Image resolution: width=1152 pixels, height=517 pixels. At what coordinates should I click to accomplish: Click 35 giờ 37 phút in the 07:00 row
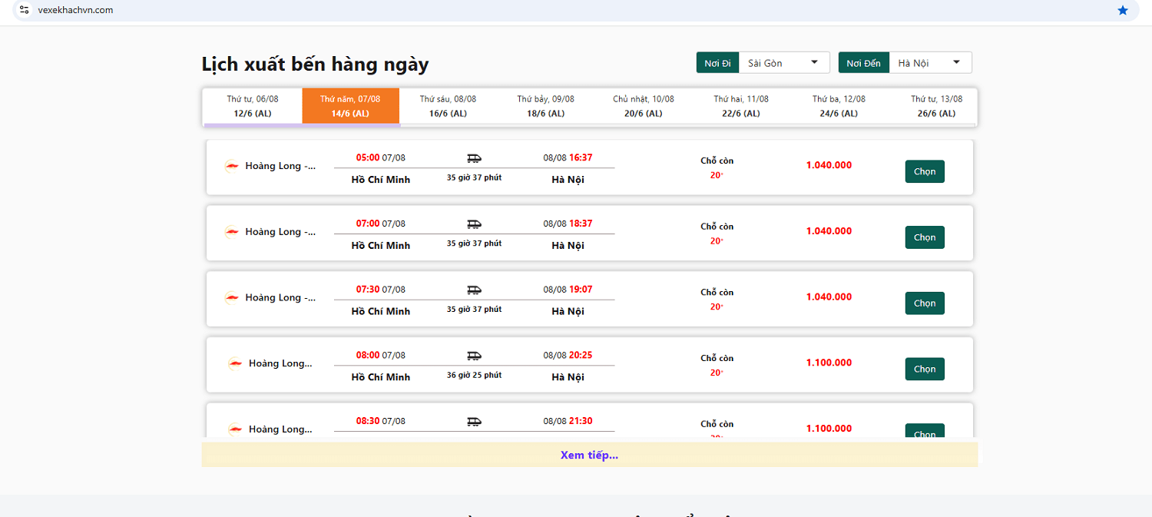474,244
